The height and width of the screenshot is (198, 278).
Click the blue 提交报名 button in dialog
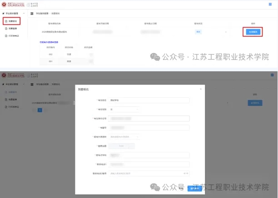point(195,188)
